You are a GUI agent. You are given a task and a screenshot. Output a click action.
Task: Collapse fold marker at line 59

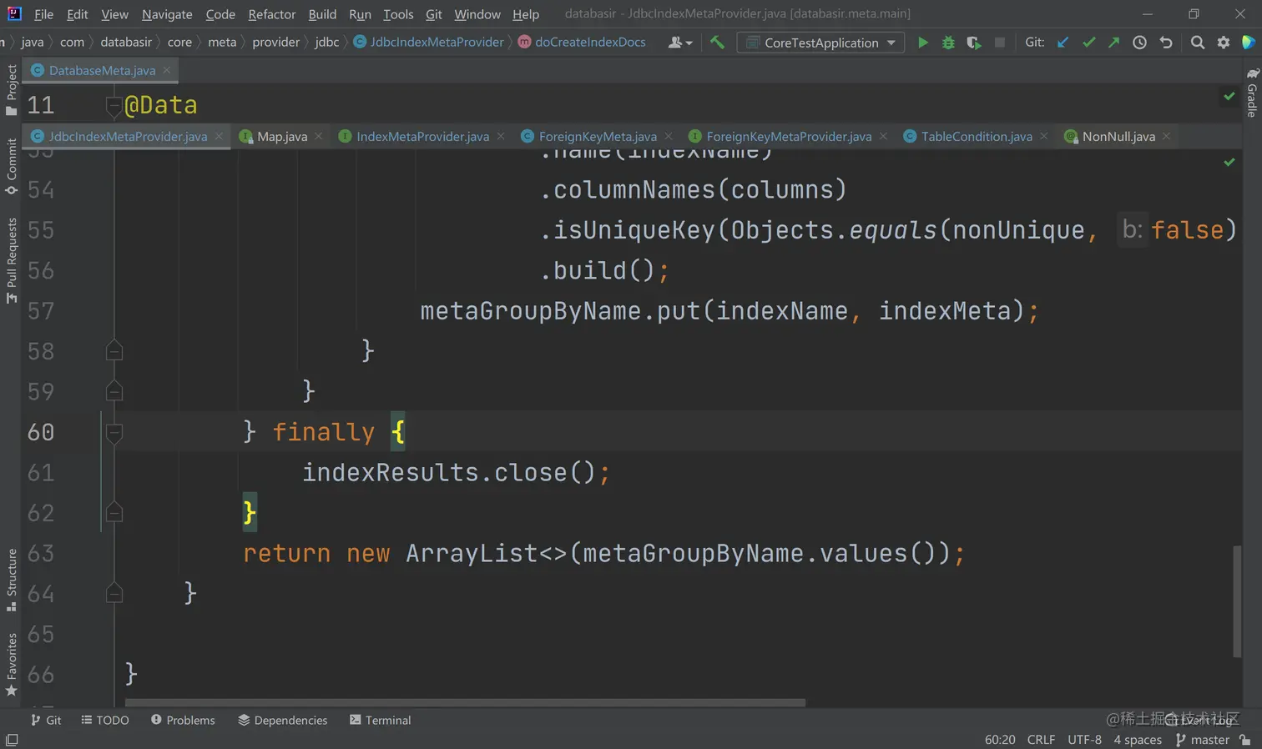tap(114, 391)
